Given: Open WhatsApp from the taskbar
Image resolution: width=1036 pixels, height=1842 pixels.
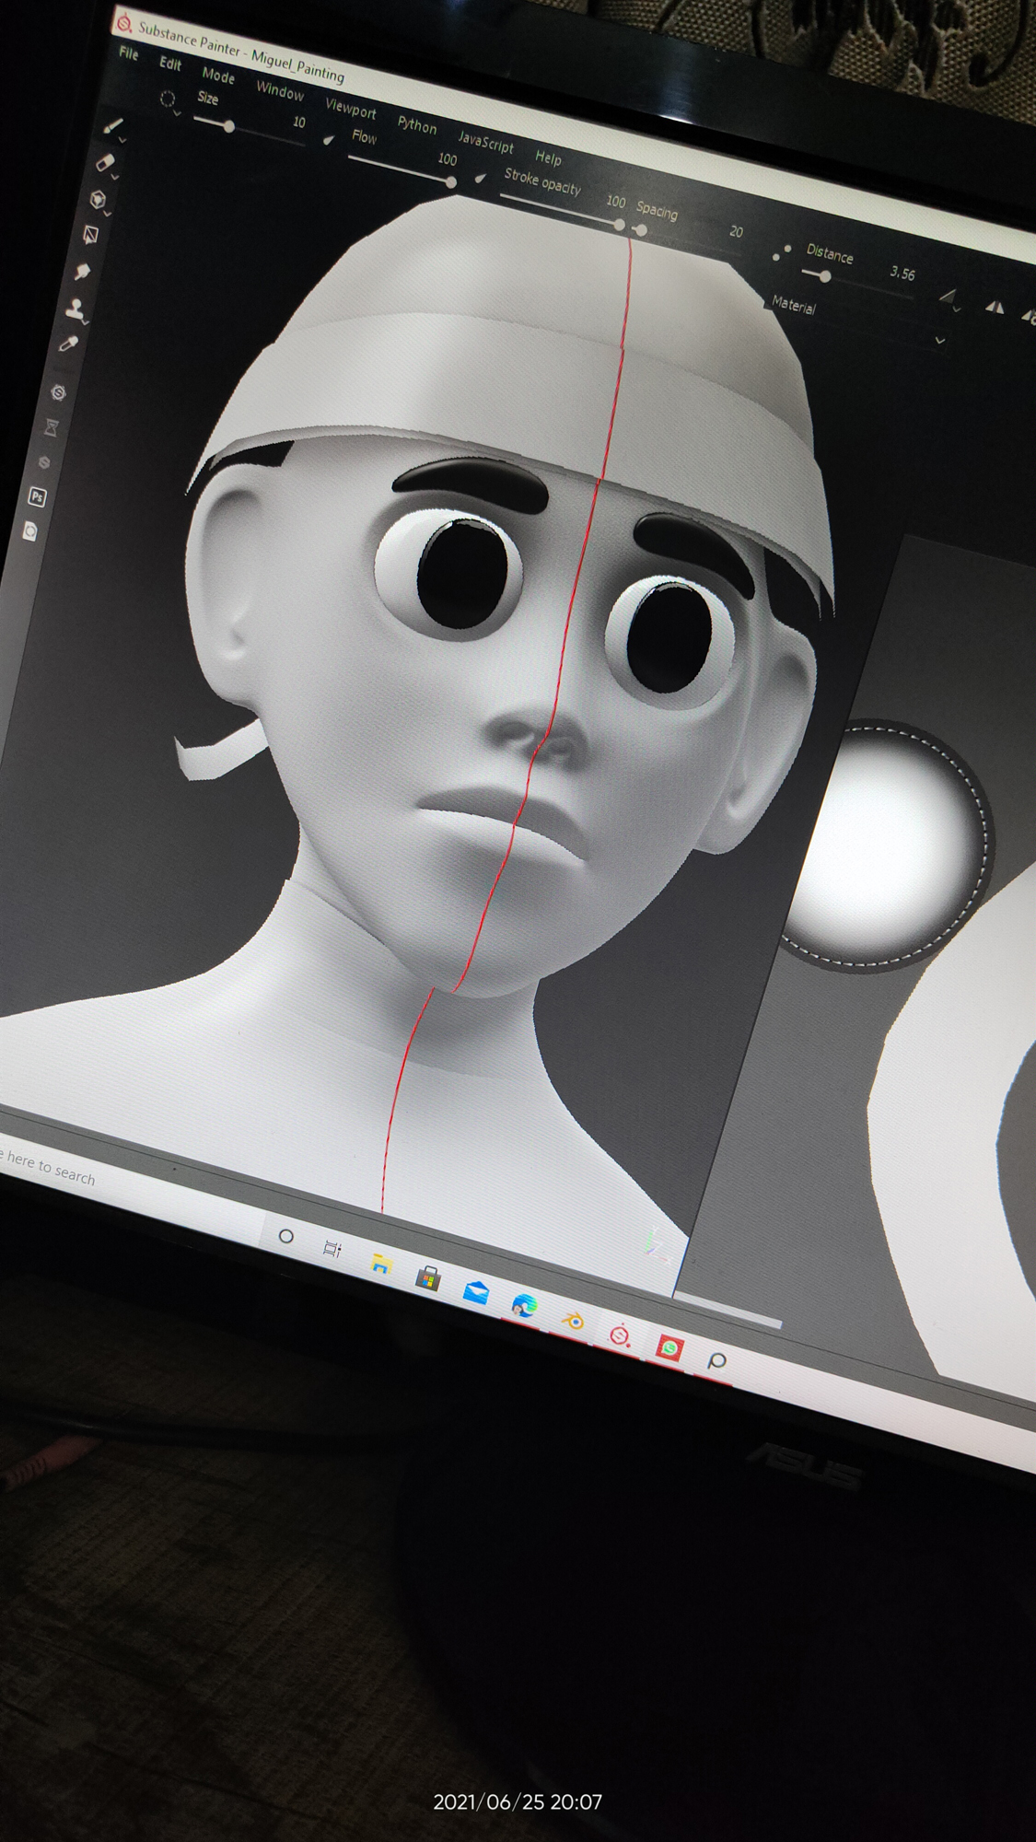Looking at the screenshot, I should click(669, 1348).
